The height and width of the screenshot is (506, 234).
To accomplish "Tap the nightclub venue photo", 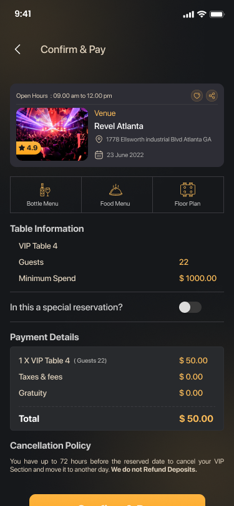I will [x=52, y=134].
